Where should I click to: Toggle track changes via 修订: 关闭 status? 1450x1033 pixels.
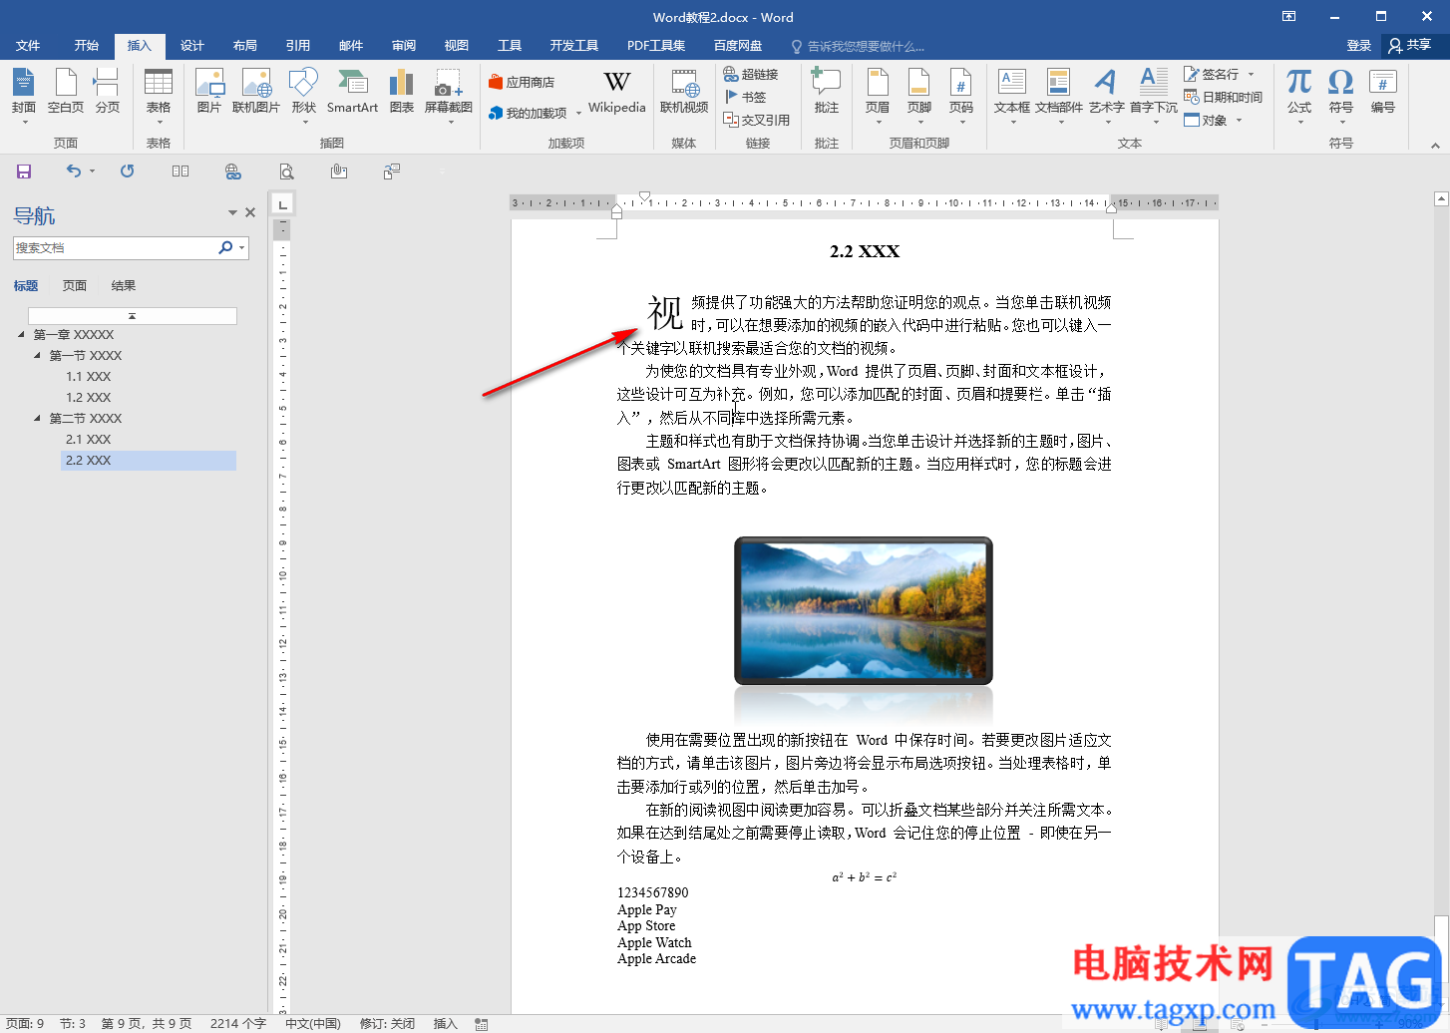[x=387, y=1023]
